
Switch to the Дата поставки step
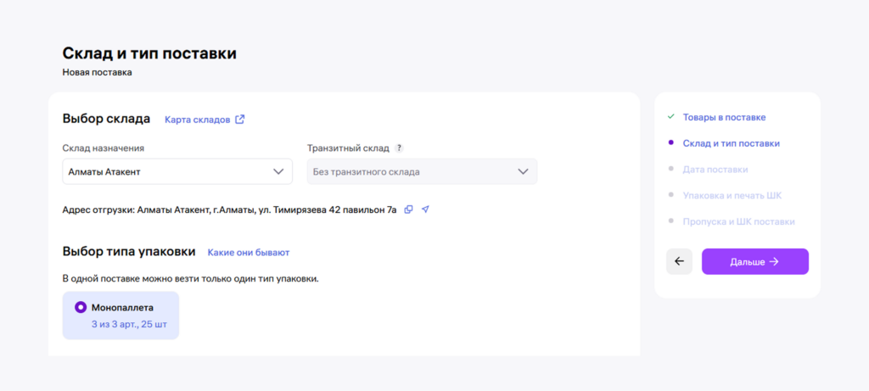(x=715, y=170)
